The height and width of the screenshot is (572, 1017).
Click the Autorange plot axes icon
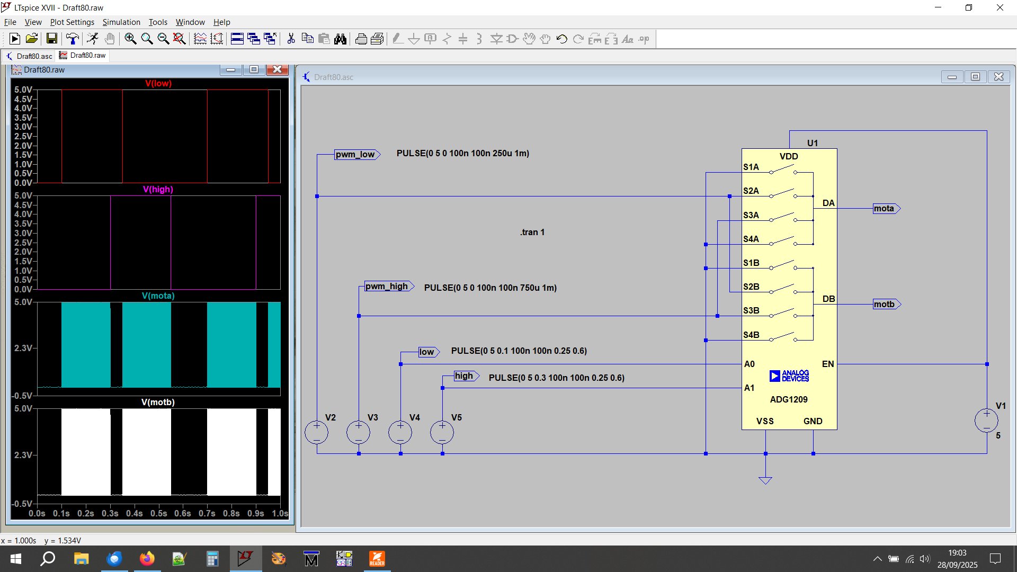(217, 39)
